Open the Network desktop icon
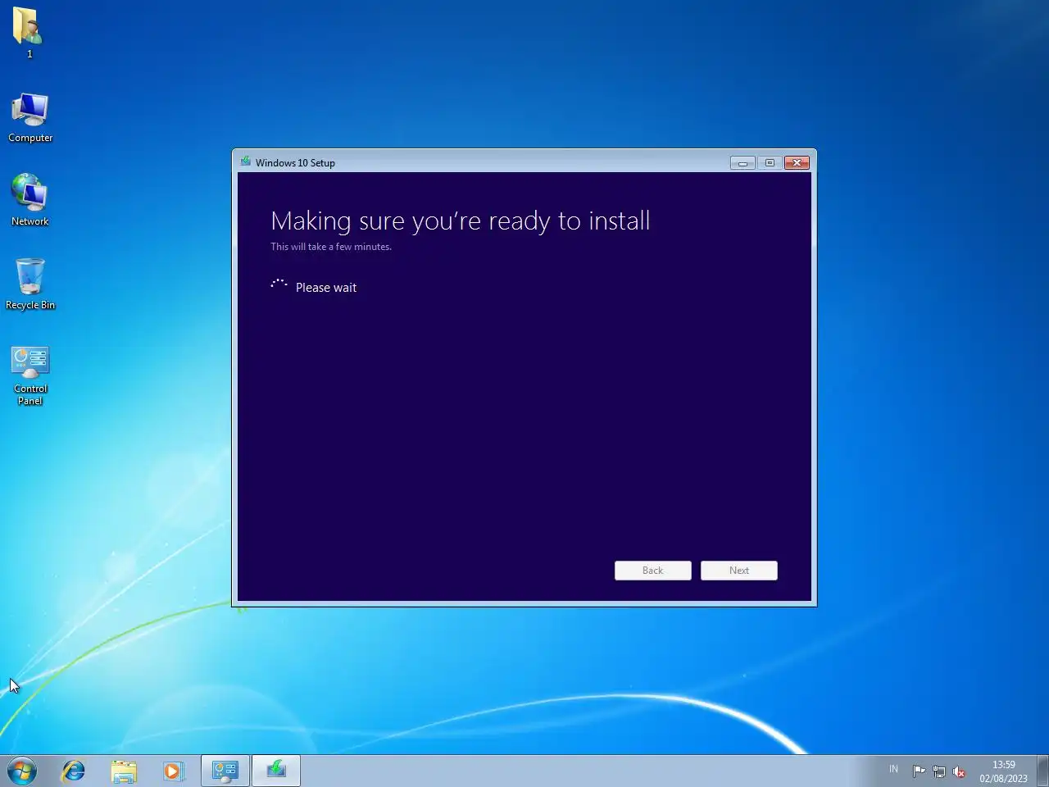 pyautogui.click(x=30, y=199)
